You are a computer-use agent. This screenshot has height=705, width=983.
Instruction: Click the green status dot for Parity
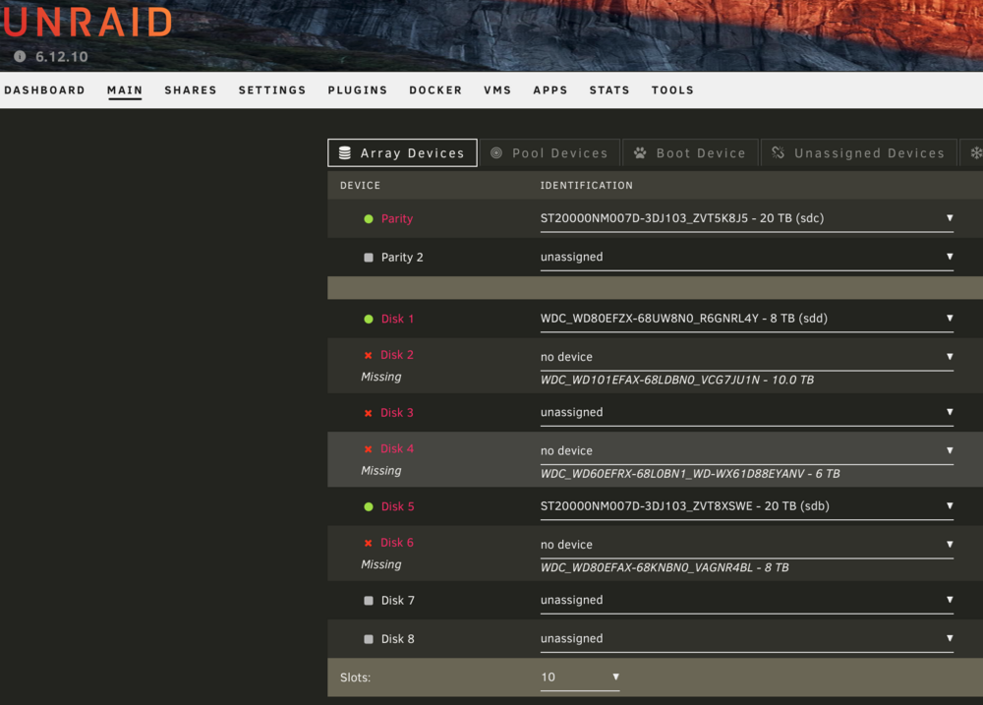click(369, 219)
